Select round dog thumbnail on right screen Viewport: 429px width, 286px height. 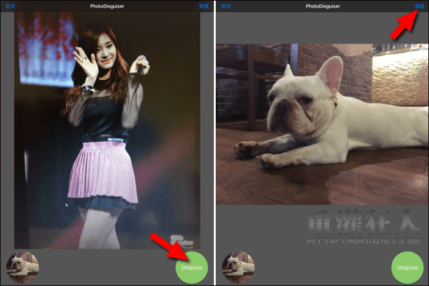[238, 267]
